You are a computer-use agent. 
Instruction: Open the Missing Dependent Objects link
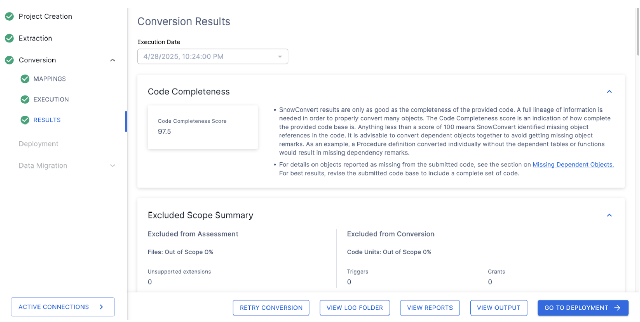pyautogui.click(x=573, y=164)
